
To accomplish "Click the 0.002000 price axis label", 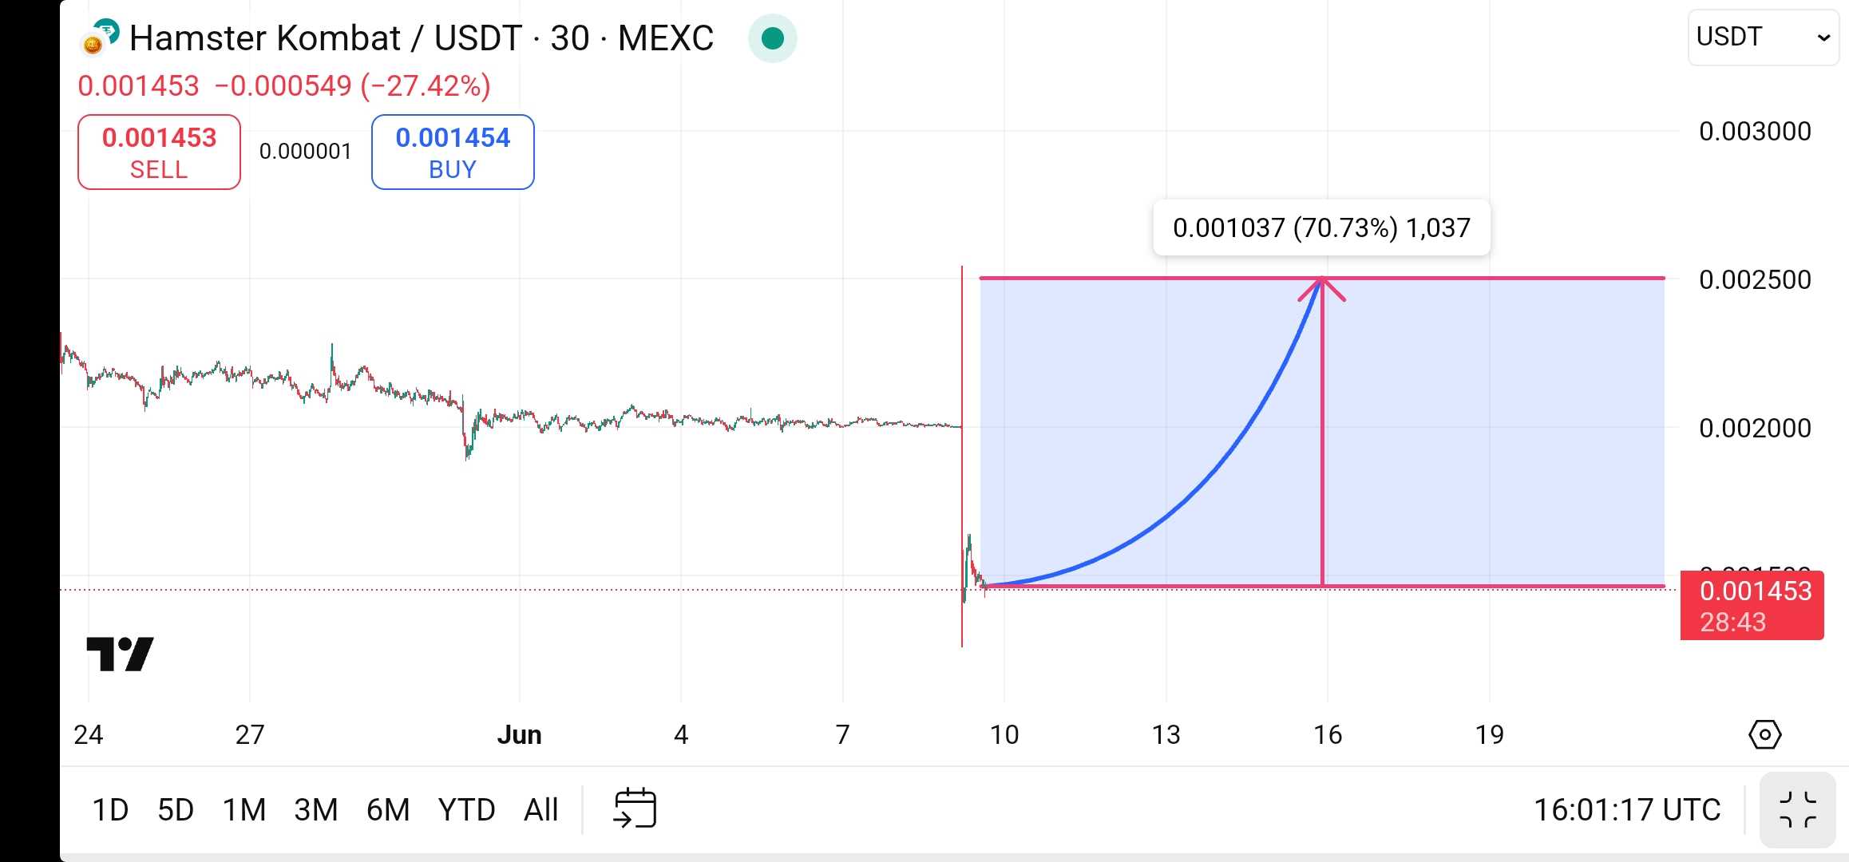I will tap(1755, 428).
